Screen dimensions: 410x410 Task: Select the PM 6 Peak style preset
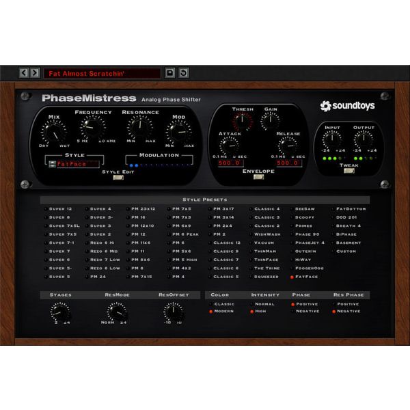coord(183,234)
